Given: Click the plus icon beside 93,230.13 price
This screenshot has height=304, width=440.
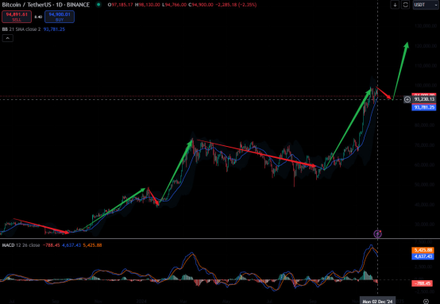Looking at the screenshot, I should click(x=407, y=99).
